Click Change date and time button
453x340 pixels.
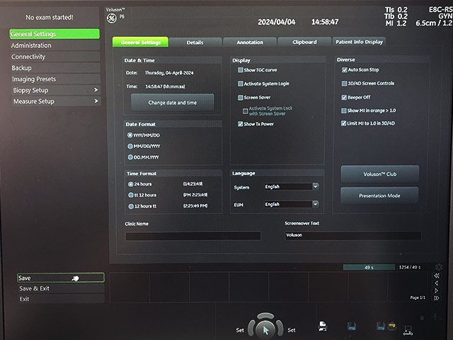click(x=173, y=102)
